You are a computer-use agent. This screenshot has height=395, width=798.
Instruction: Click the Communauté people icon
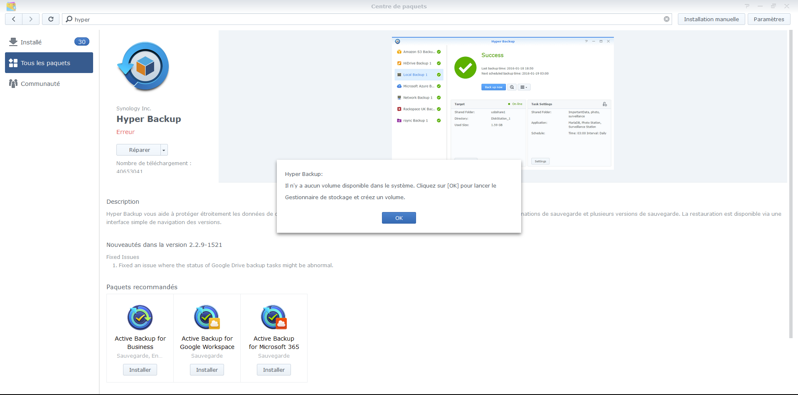click(x=13, y=83)
